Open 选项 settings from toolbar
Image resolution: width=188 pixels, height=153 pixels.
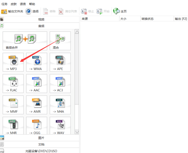[x=32, y=11]
